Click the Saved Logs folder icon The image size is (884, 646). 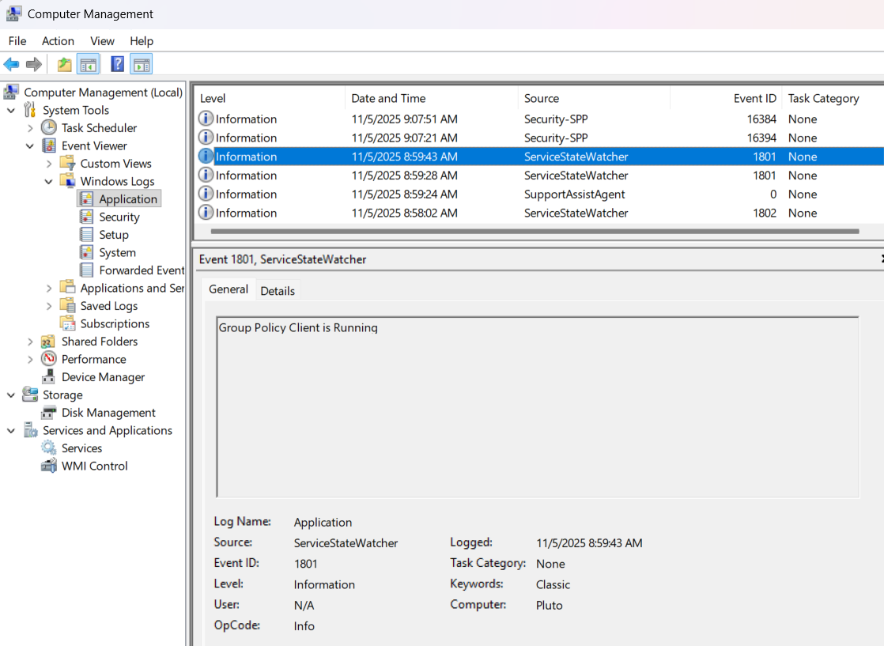(68, 305)
